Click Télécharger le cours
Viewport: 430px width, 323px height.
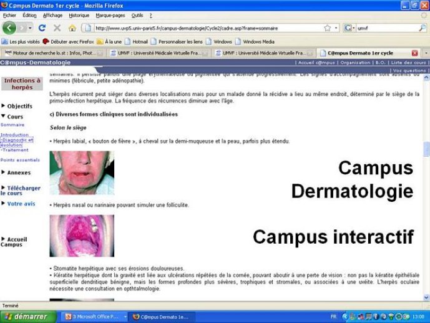21,191
